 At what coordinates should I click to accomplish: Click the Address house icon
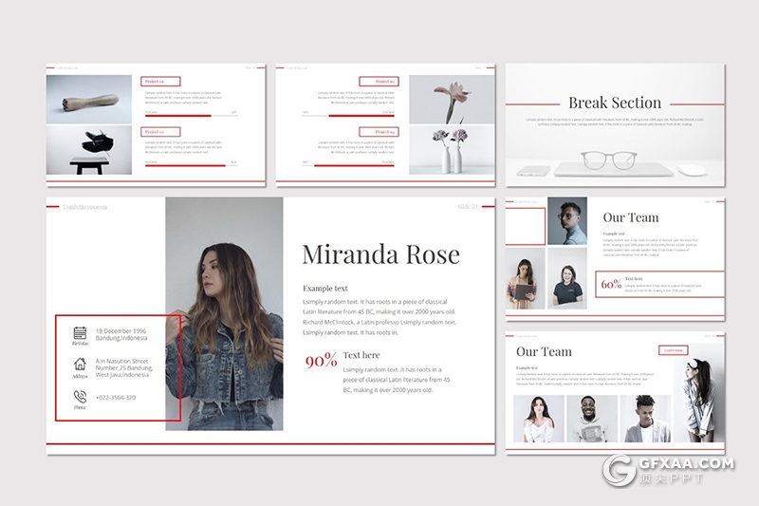[x=80, y=364]
